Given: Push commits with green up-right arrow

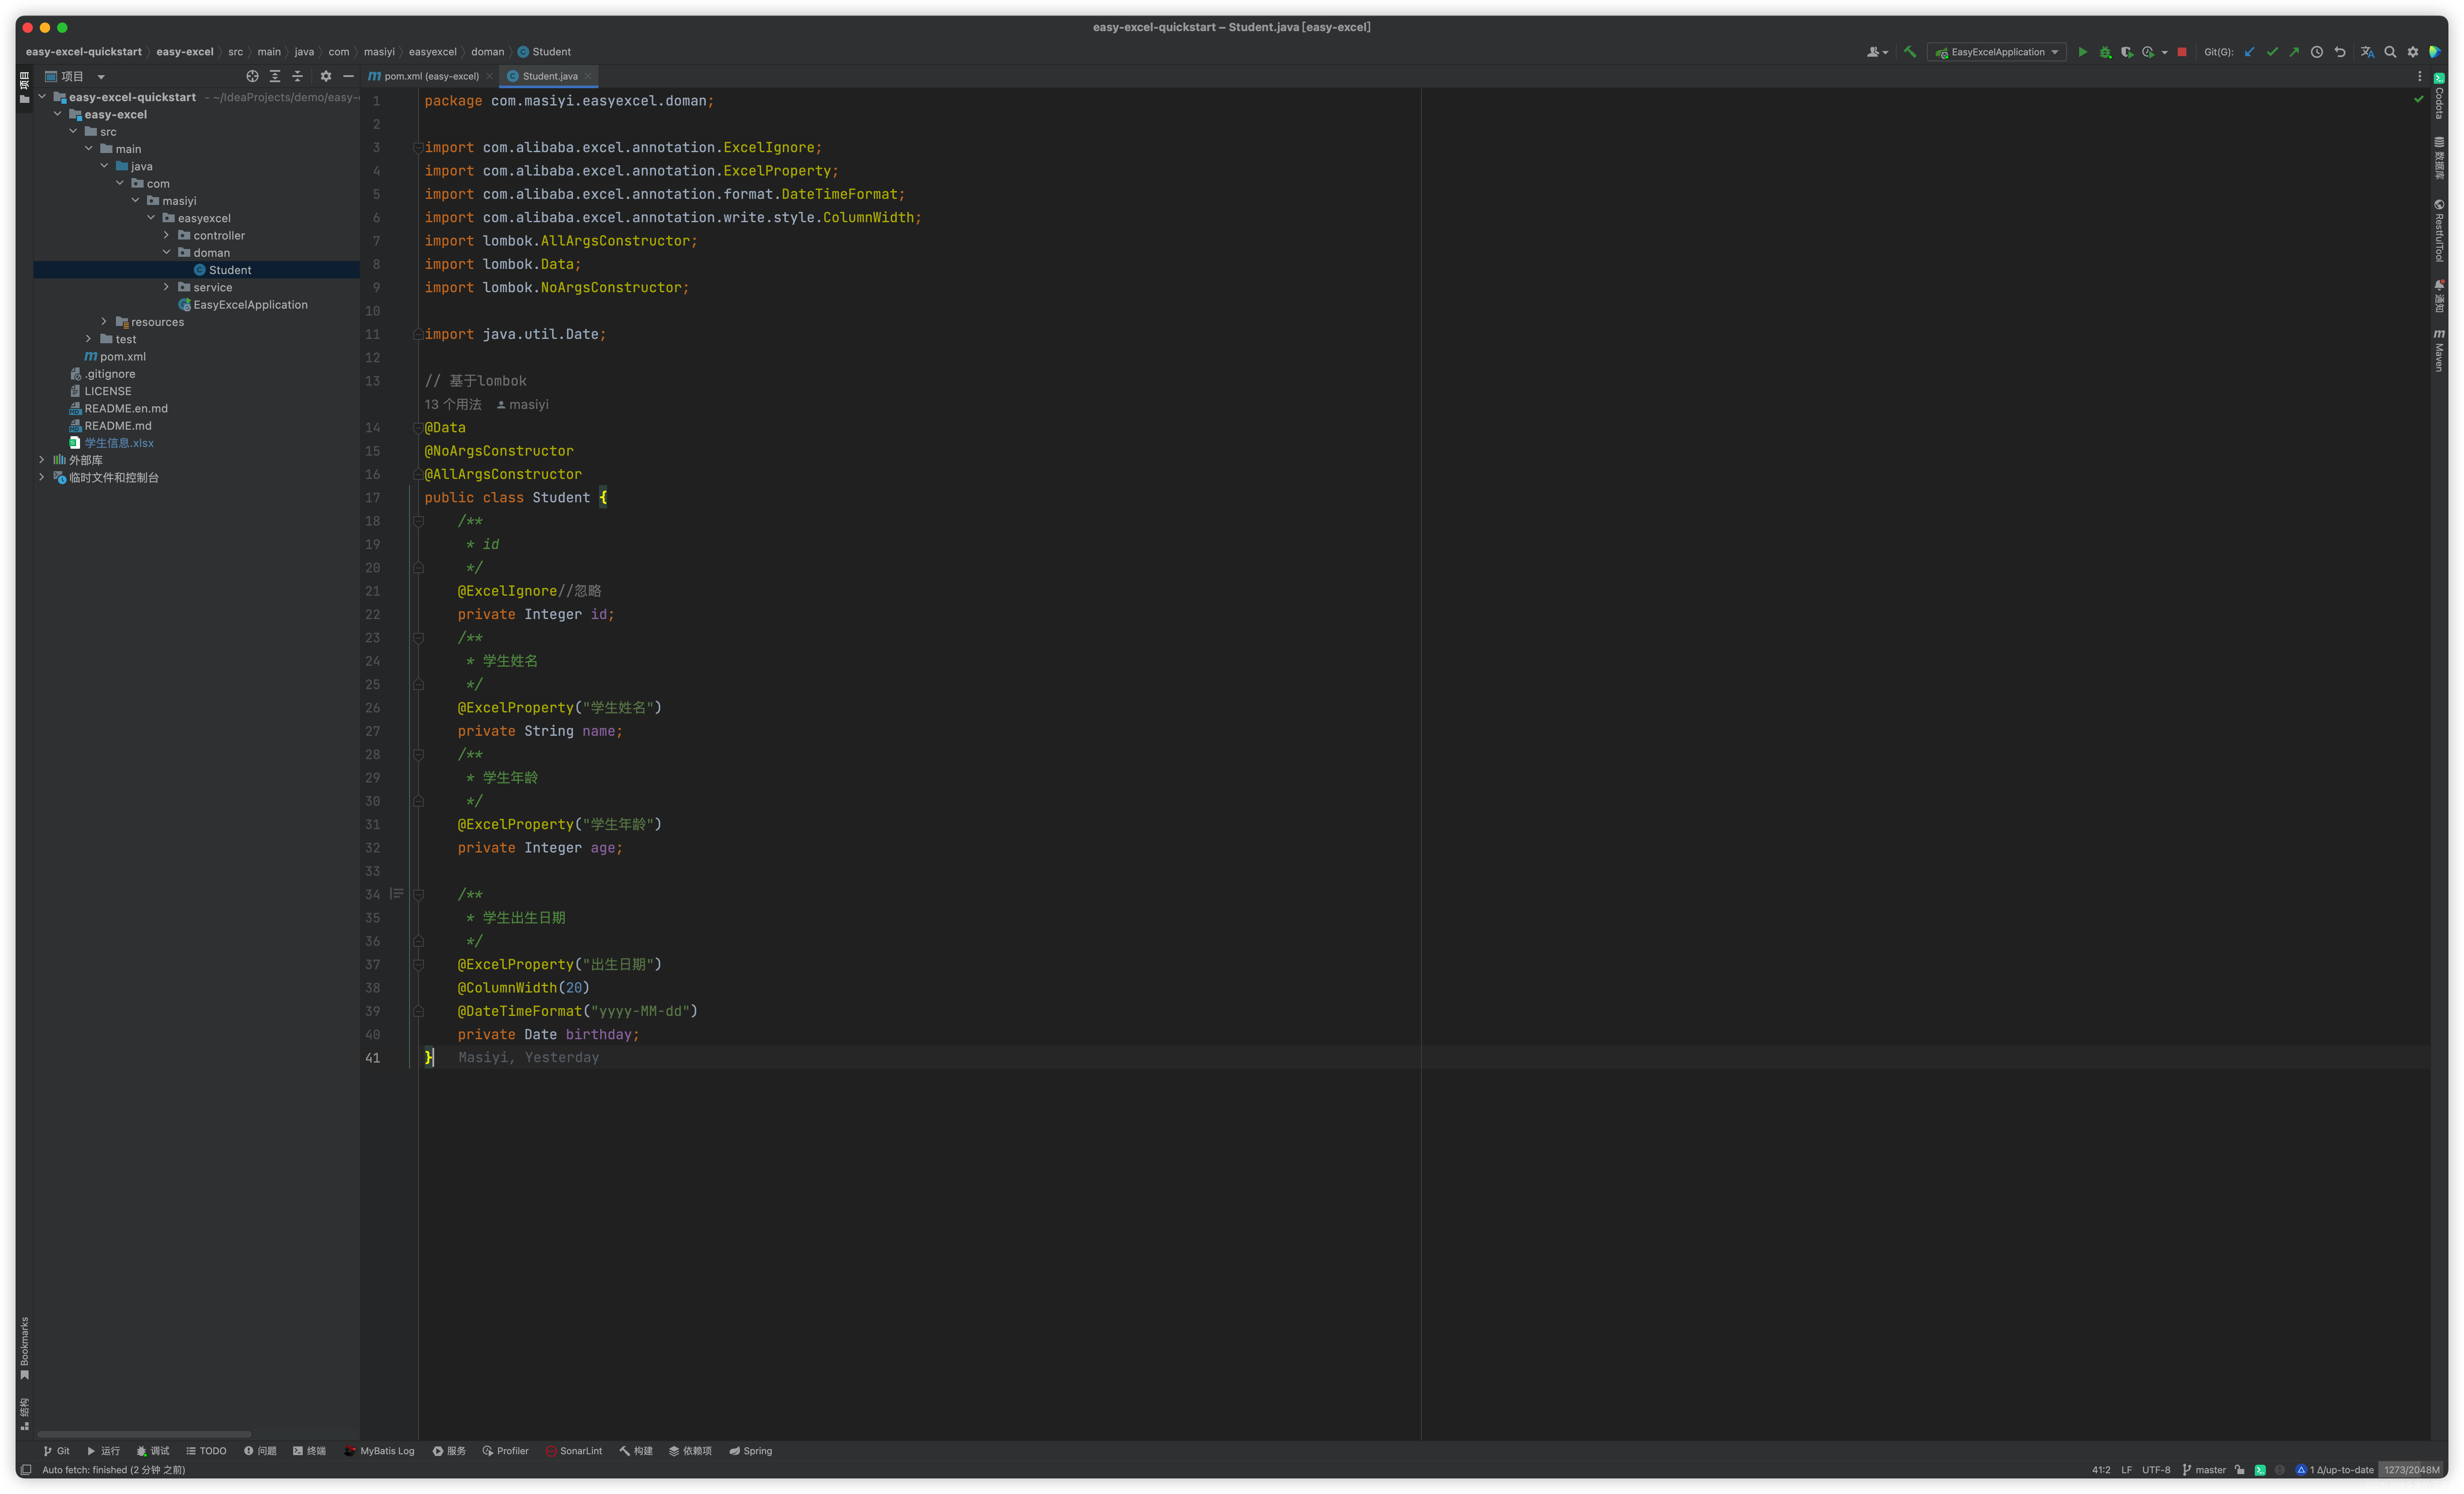Looking at the screenshot, I should [x=2294, y=52].
